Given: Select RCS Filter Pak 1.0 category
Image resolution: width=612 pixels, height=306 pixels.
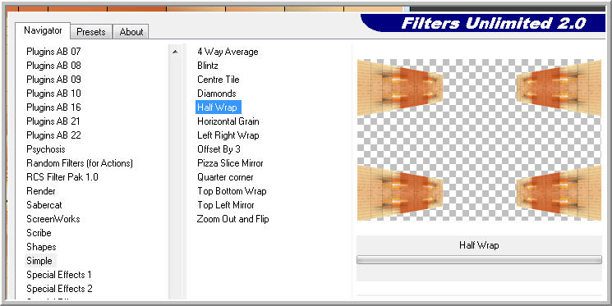Looking at the screenshot, I should click(x=62, y=177).
